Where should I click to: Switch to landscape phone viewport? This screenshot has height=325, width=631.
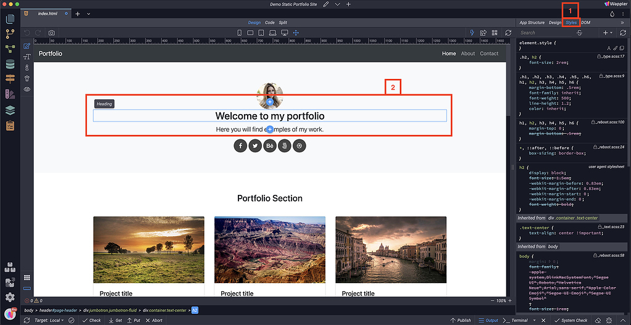(250, 33)
